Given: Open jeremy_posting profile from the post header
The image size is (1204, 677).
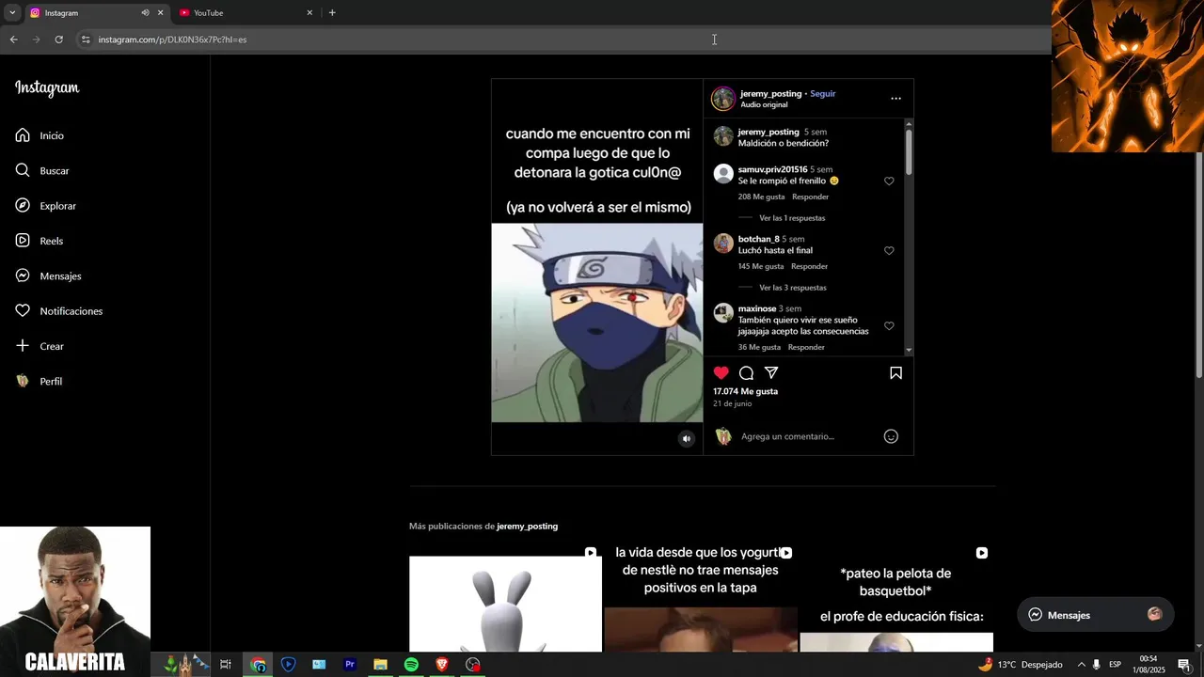Looking at the screenshot, I should [x=770, y=93].
